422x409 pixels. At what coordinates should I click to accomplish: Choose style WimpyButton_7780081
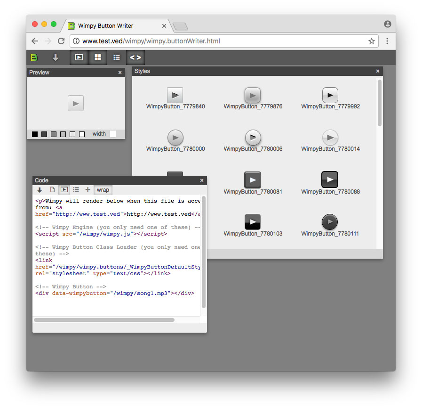pos(253,183)
